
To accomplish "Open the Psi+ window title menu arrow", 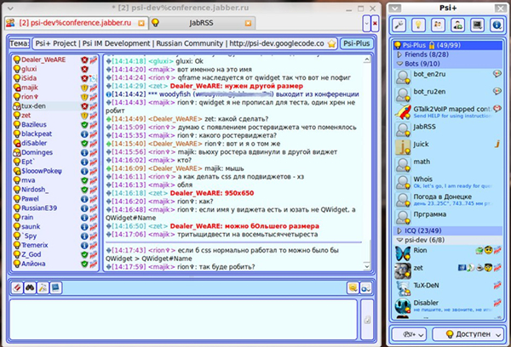I will (394, 9).
